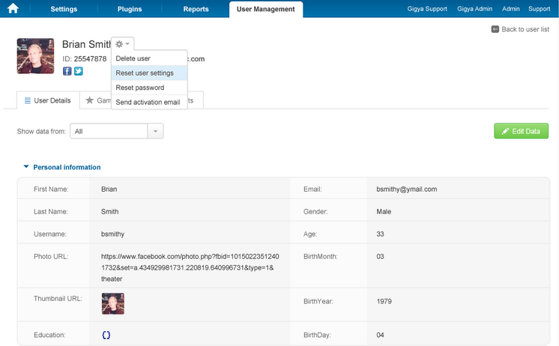Select Delete user from the menu
Viewport: 559px width, 346px height.
(133, 58)
